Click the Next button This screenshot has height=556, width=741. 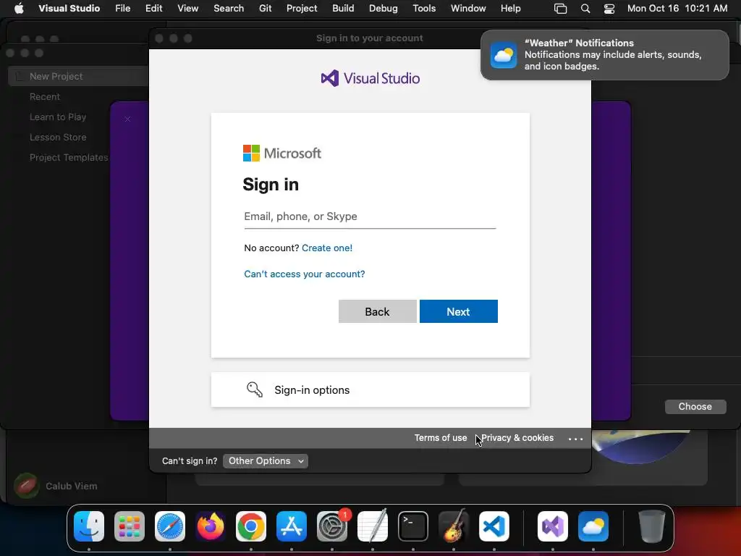[458, 311]
